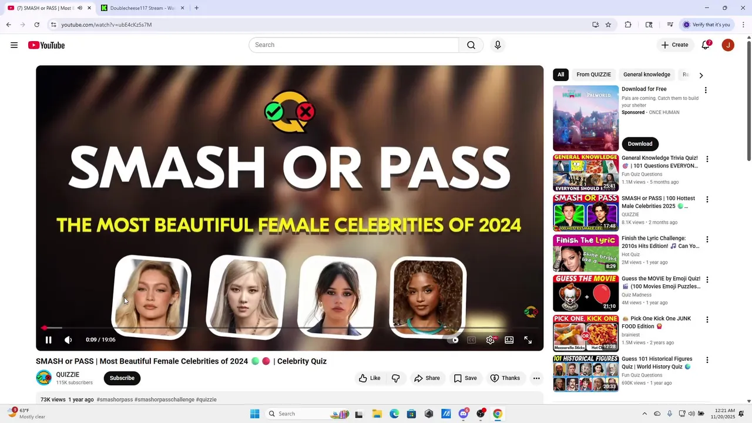Open File Explorer from taskbar
The height and width of the screenshot is (423, 752).
pyautogui.click(x=377, y=414)
